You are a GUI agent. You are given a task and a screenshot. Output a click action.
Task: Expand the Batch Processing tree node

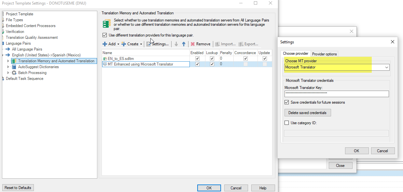8,73
